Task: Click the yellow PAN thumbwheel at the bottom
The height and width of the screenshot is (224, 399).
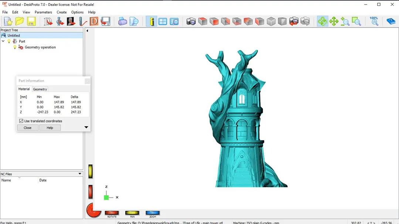Action: coord(132,213)
